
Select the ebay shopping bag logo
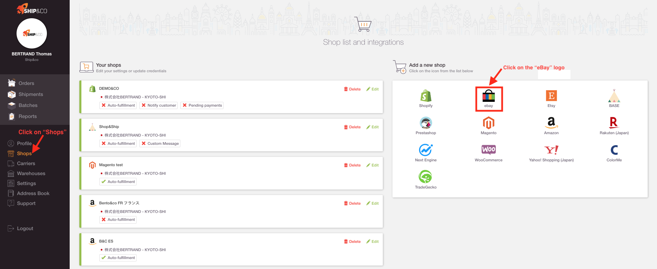489,96
